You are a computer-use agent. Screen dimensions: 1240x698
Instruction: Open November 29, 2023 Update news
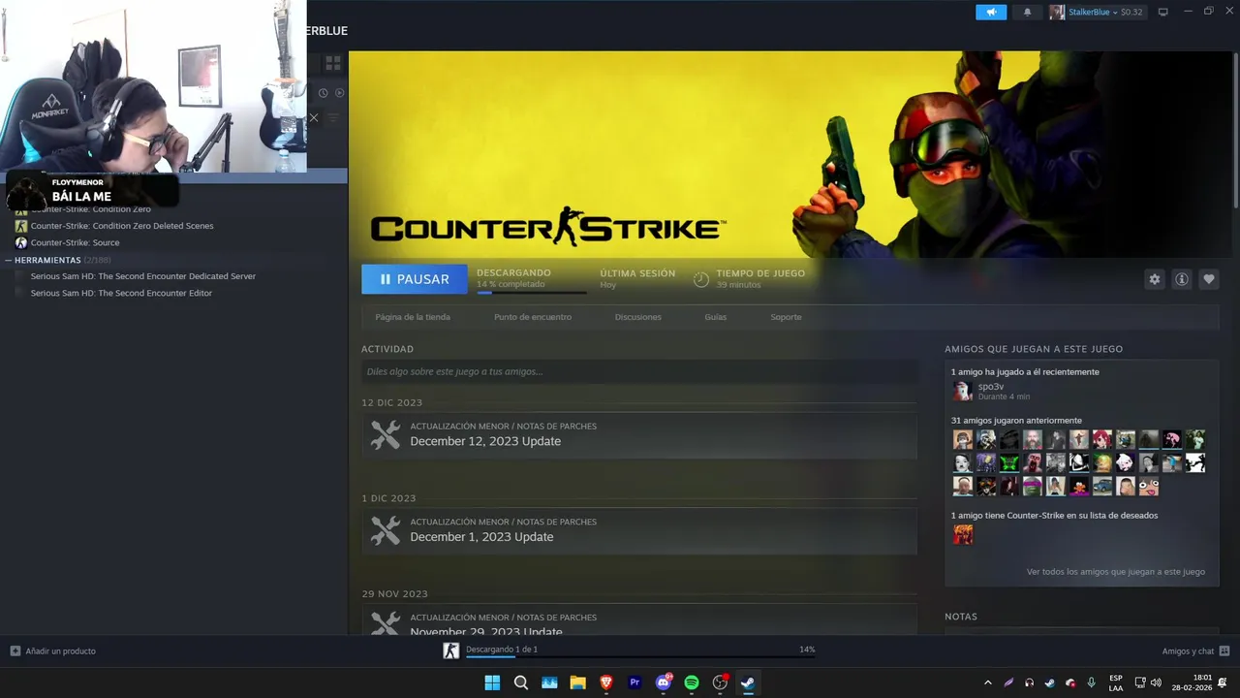[x=639, y=619]
